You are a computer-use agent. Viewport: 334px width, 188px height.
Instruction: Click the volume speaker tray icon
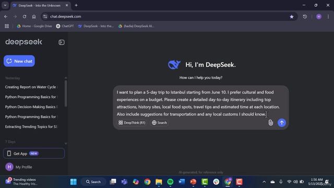[x=295, y=182]
